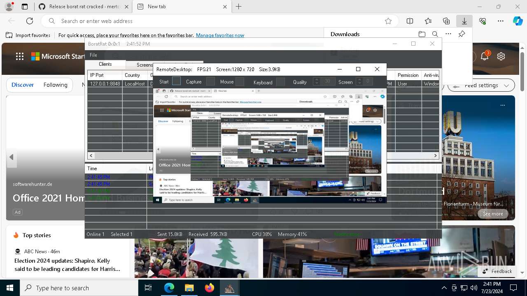The height and width of the screenshot is (296, 527).
Task: Add this page to favorites star
Action: click(x=388, y=21)
